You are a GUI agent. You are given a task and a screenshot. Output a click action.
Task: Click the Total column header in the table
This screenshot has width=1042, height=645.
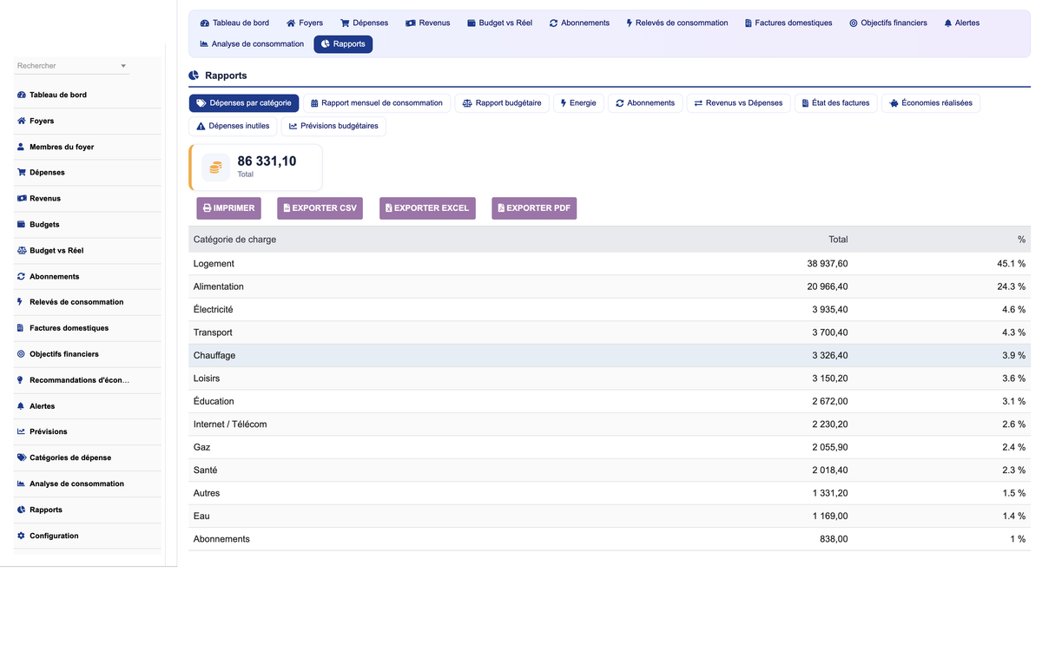tap(838, 240)
